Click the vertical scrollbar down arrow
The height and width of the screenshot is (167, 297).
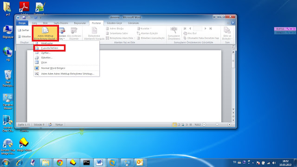(233, 109)
